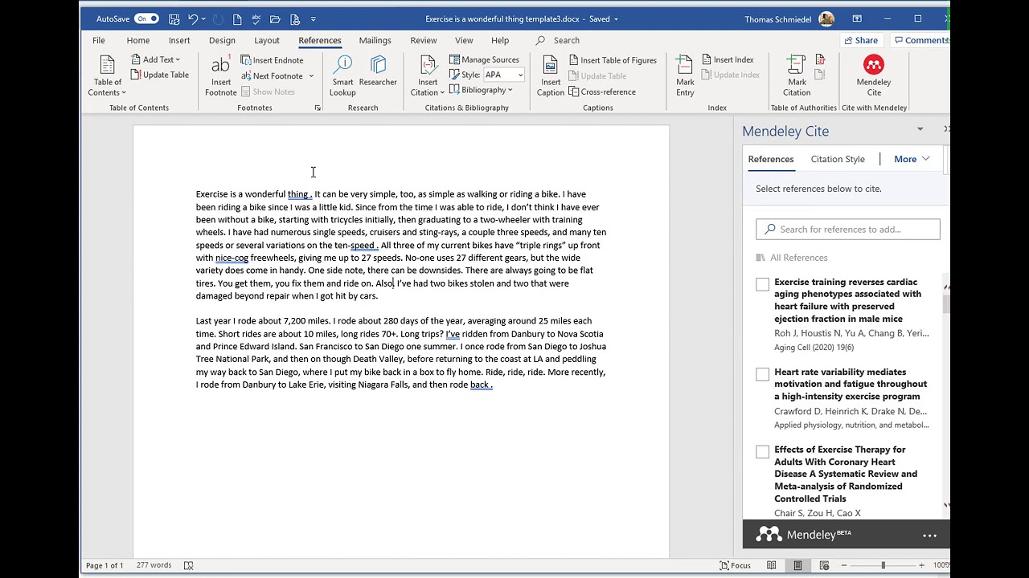This screenshot has width=1029, height=578.
Task: Check the 'Exercise training reverses cardiac aging' reference
Action: coord(762,283)
